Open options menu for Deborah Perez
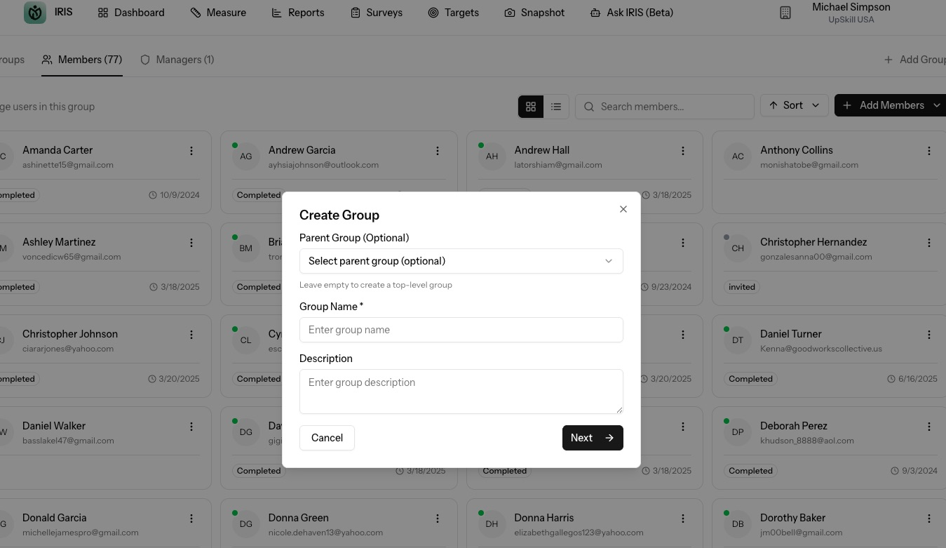This screenshot has height=548, width=946. 929,427
